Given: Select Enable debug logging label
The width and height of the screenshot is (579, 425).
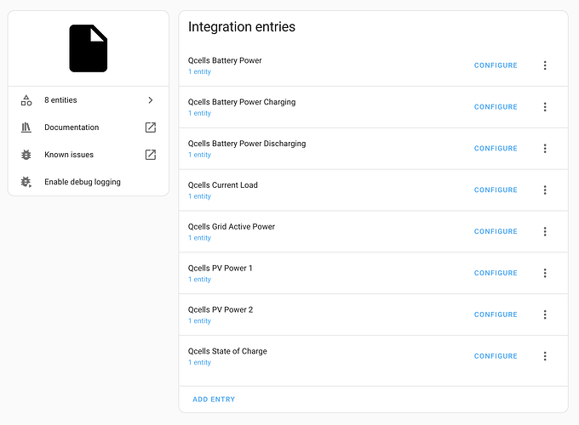Looking at the screenshot, I should [x=83, y=182].
